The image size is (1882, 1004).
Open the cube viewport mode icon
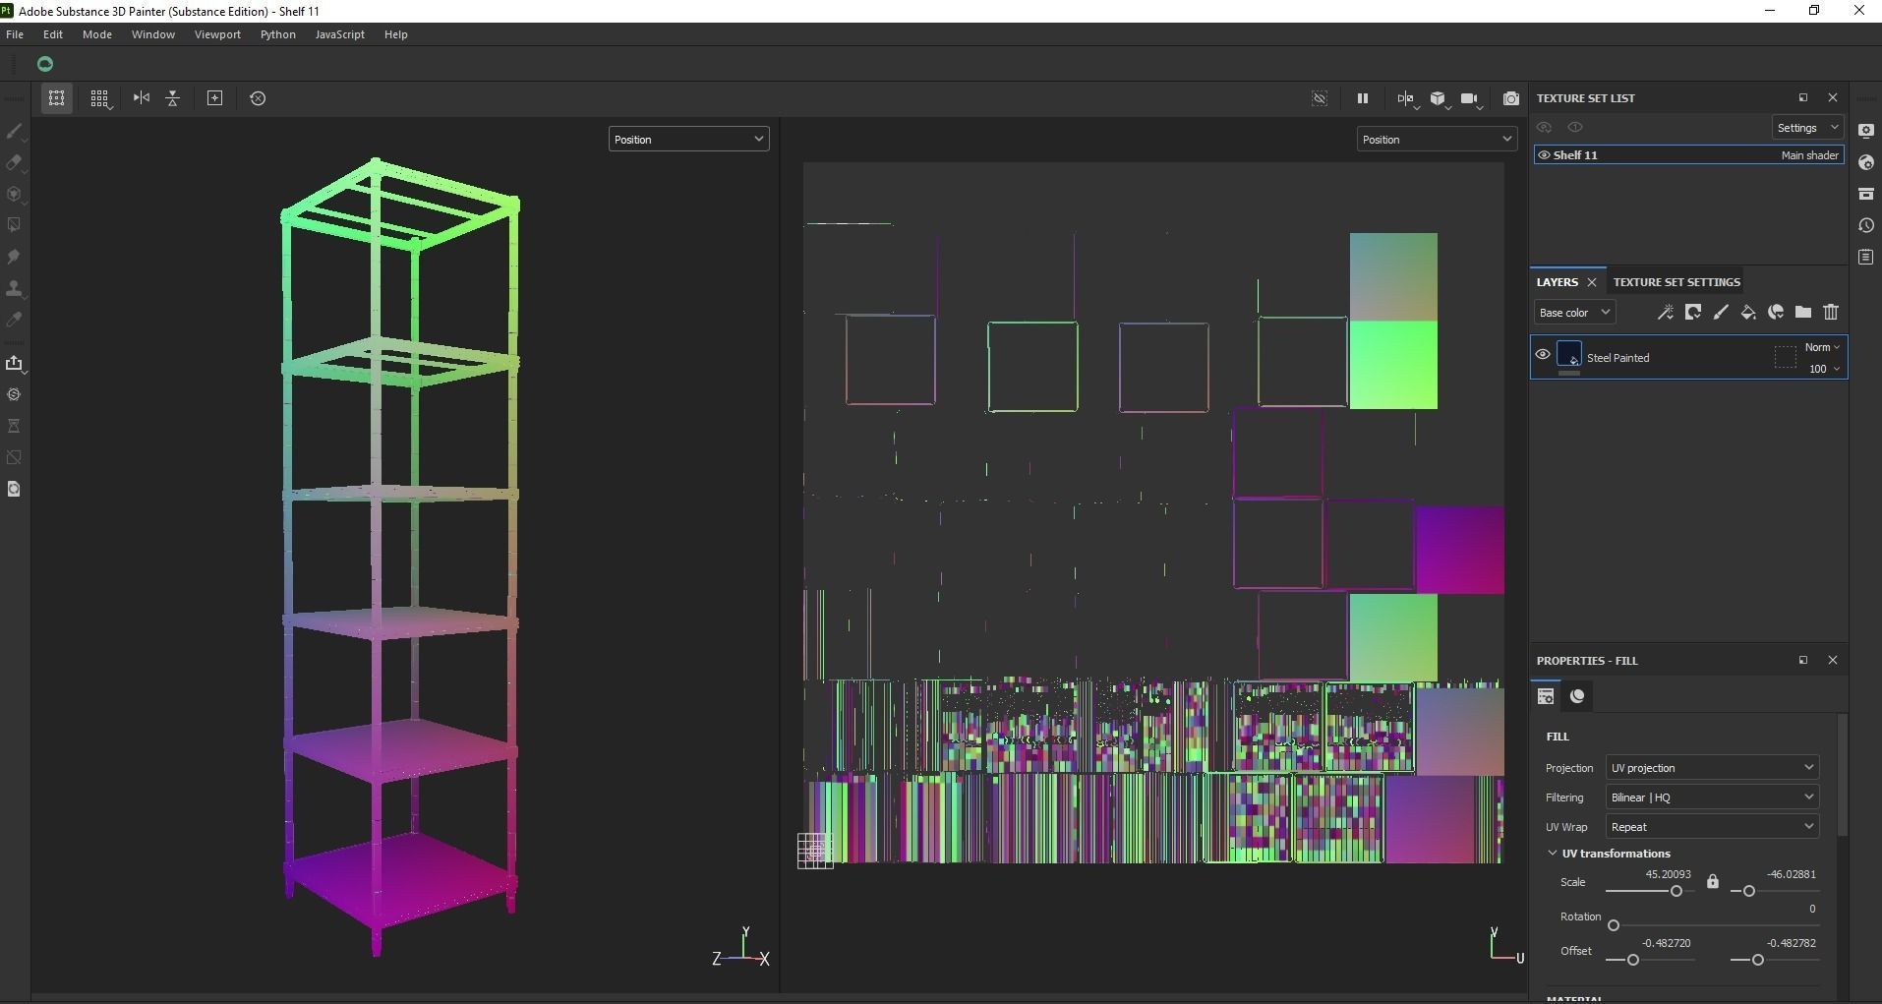[x=1439, y=98]
